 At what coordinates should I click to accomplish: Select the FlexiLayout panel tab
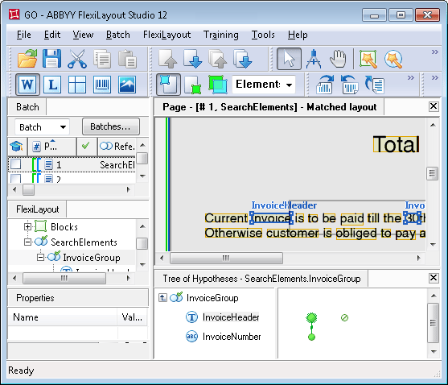pyautogui.click(x=38, y=209)
